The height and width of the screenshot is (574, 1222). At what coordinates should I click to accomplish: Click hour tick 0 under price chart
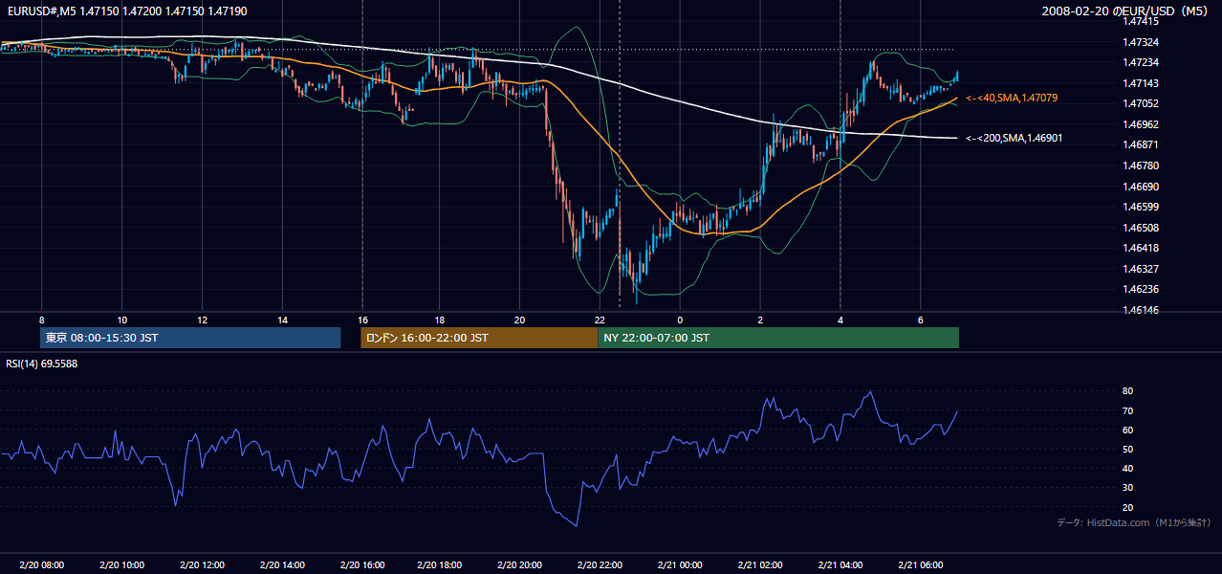[x=680, y=320]
